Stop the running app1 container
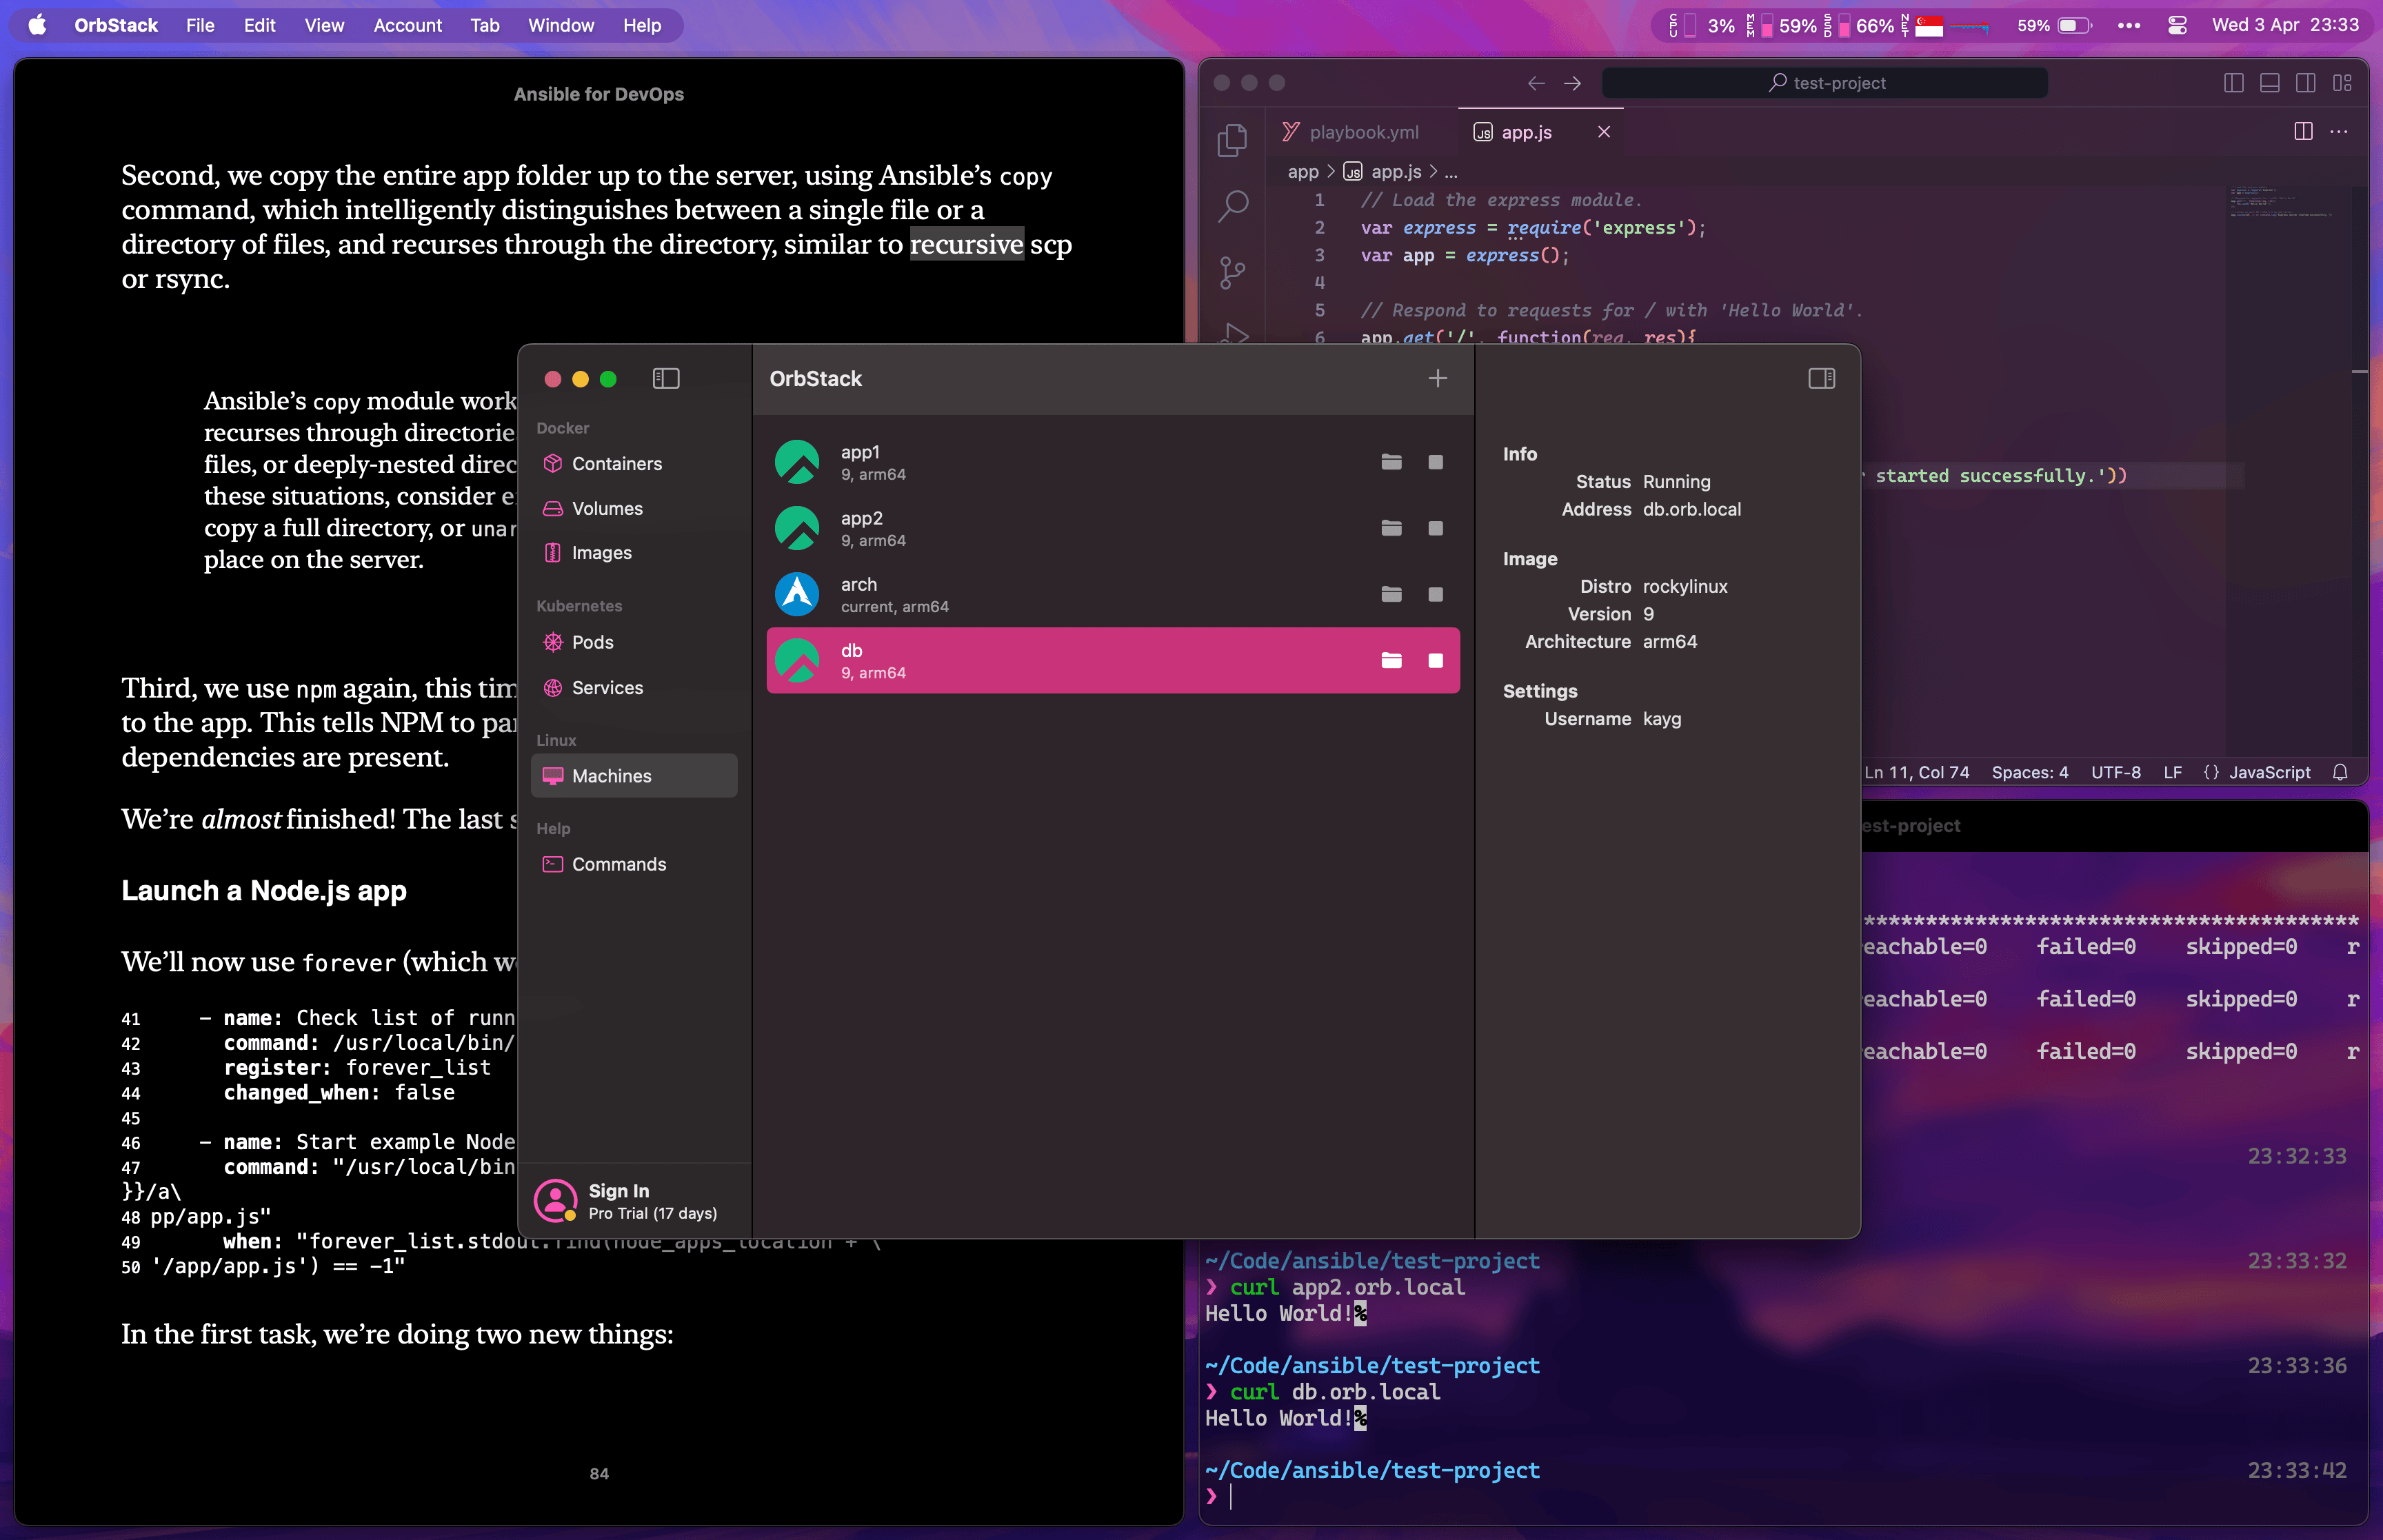 tap(1436, 461)
